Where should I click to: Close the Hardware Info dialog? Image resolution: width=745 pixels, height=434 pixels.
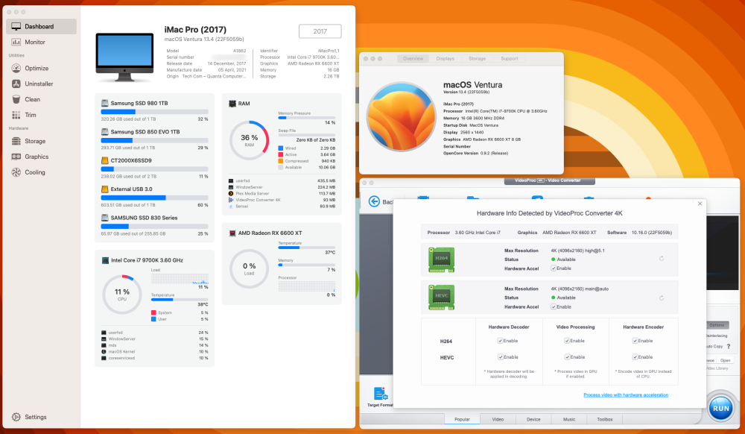coord(700,204)
